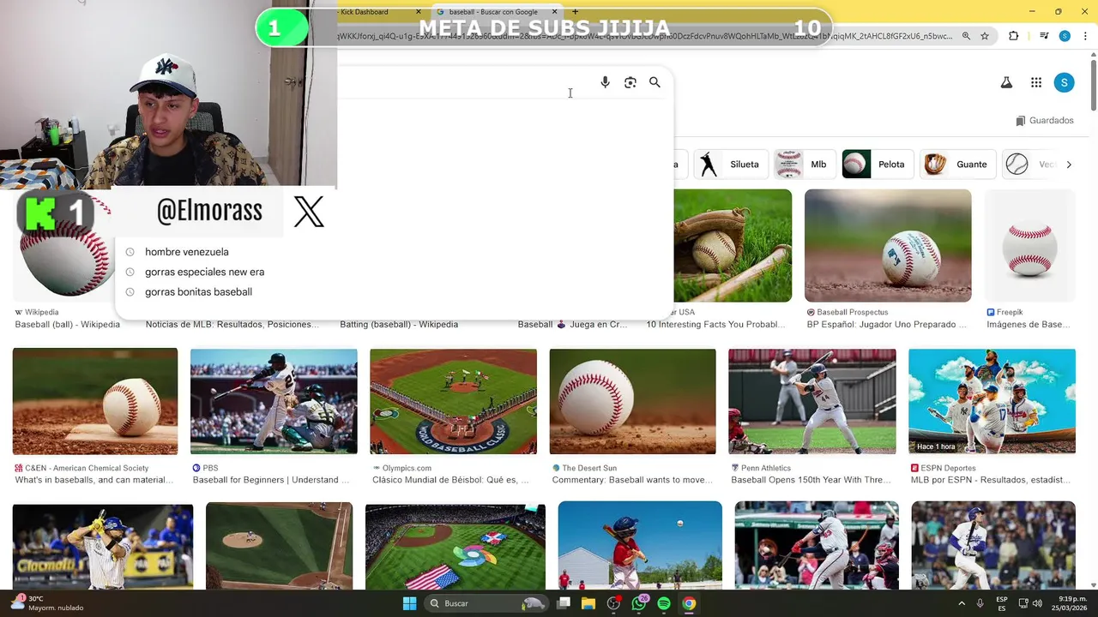Open Chrome profile S in toolbar

(1065, 36)
